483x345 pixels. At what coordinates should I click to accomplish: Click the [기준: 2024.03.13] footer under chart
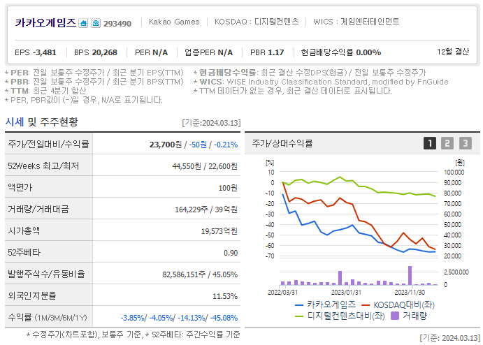449,338
